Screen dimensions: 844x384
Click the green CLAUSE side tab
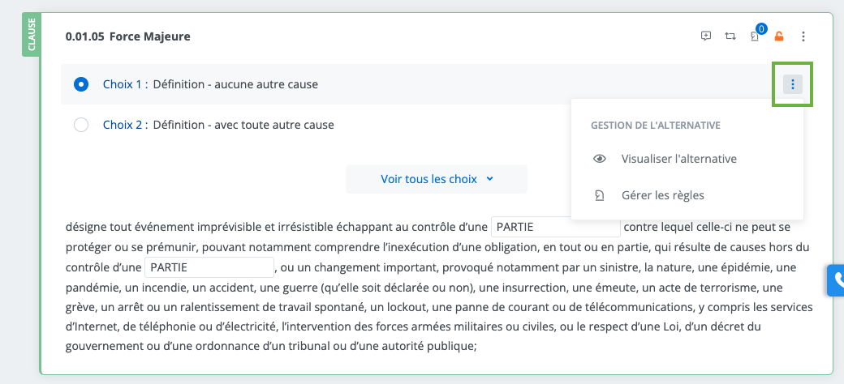(32, 36)
